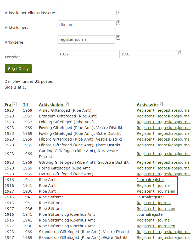This screenshot has height=242, width=196.
Task: Sort results by Fra column
Action: click(x=8, y=105)
